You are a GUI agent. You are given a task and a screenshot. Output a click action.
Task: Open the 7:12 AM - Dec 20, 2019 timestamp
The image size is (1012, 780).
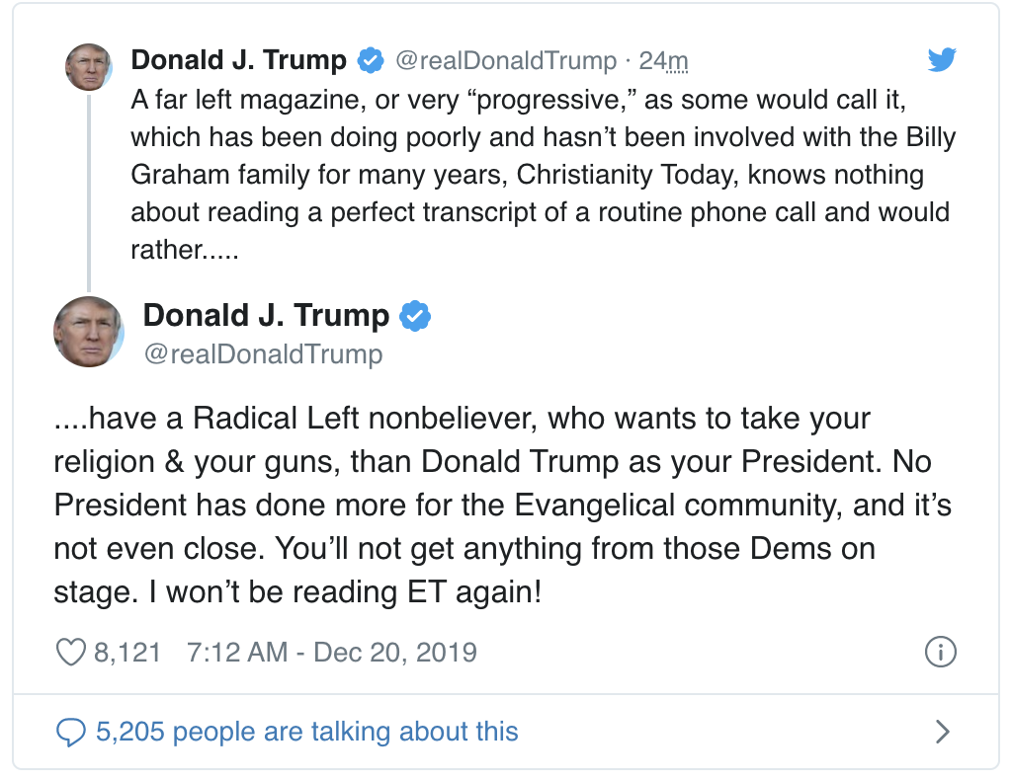(x=332, y=653)
